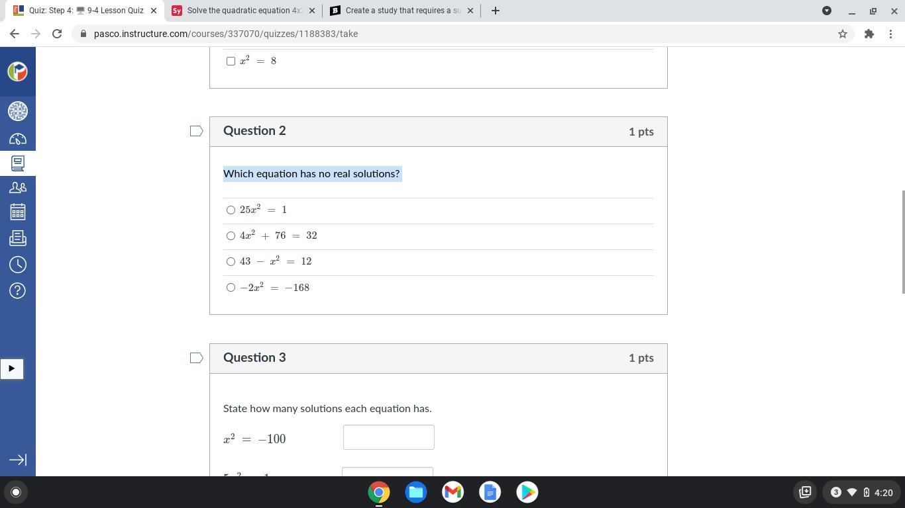Open the Files app from the shelf

click(x=416, y=492)
